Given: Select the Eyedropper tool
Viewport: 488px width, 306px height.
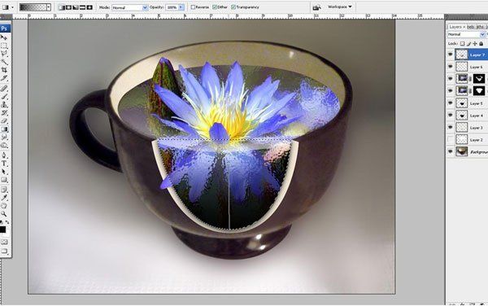Looking at the screenshot, I should click(x=4, y=198).
